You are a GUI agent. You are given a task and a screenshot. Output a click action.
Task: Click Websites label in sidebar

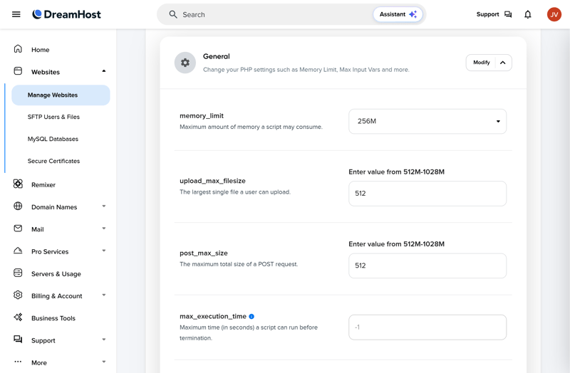pyautogui.click(x=46, y=72)
